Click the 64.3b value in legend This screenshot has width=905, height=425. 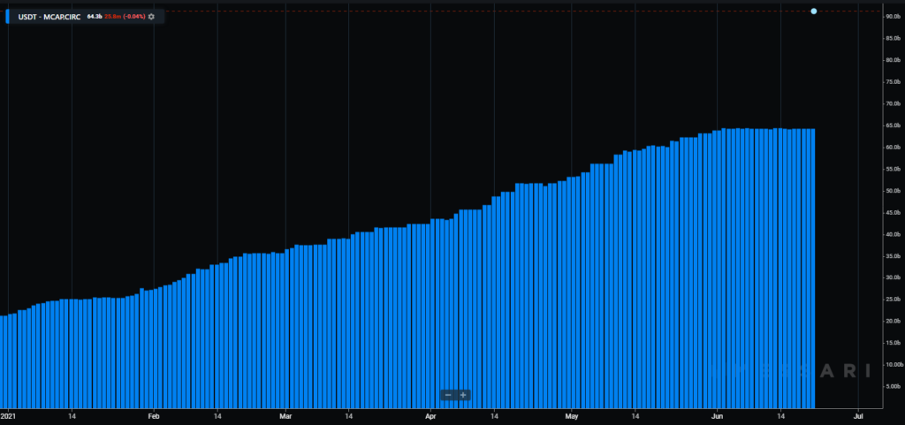[95, 16]
